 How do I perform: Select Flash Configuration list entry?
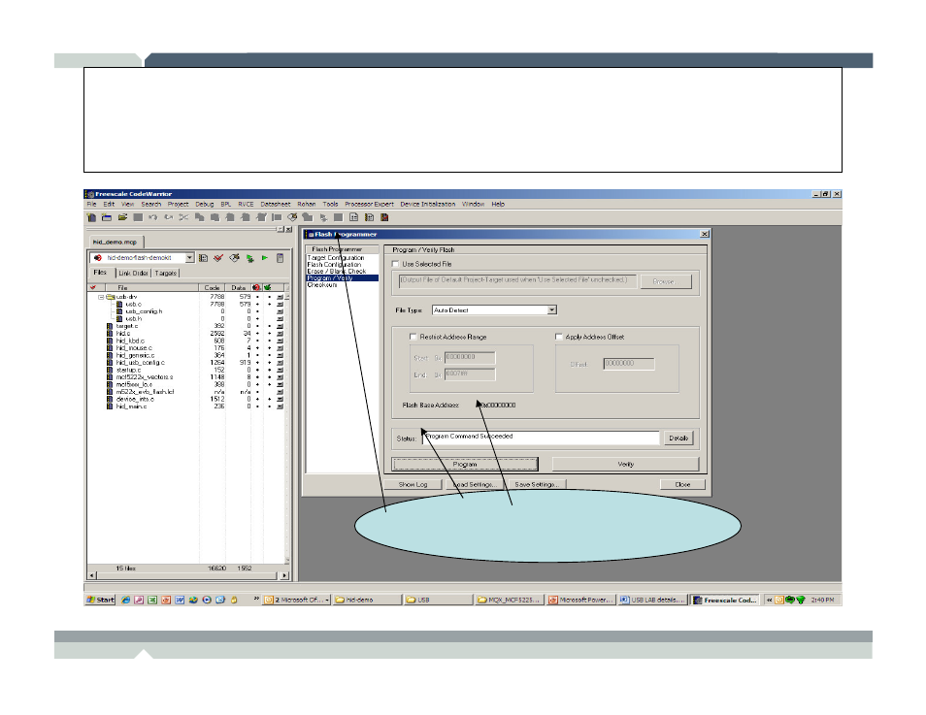tap(334, 265)
